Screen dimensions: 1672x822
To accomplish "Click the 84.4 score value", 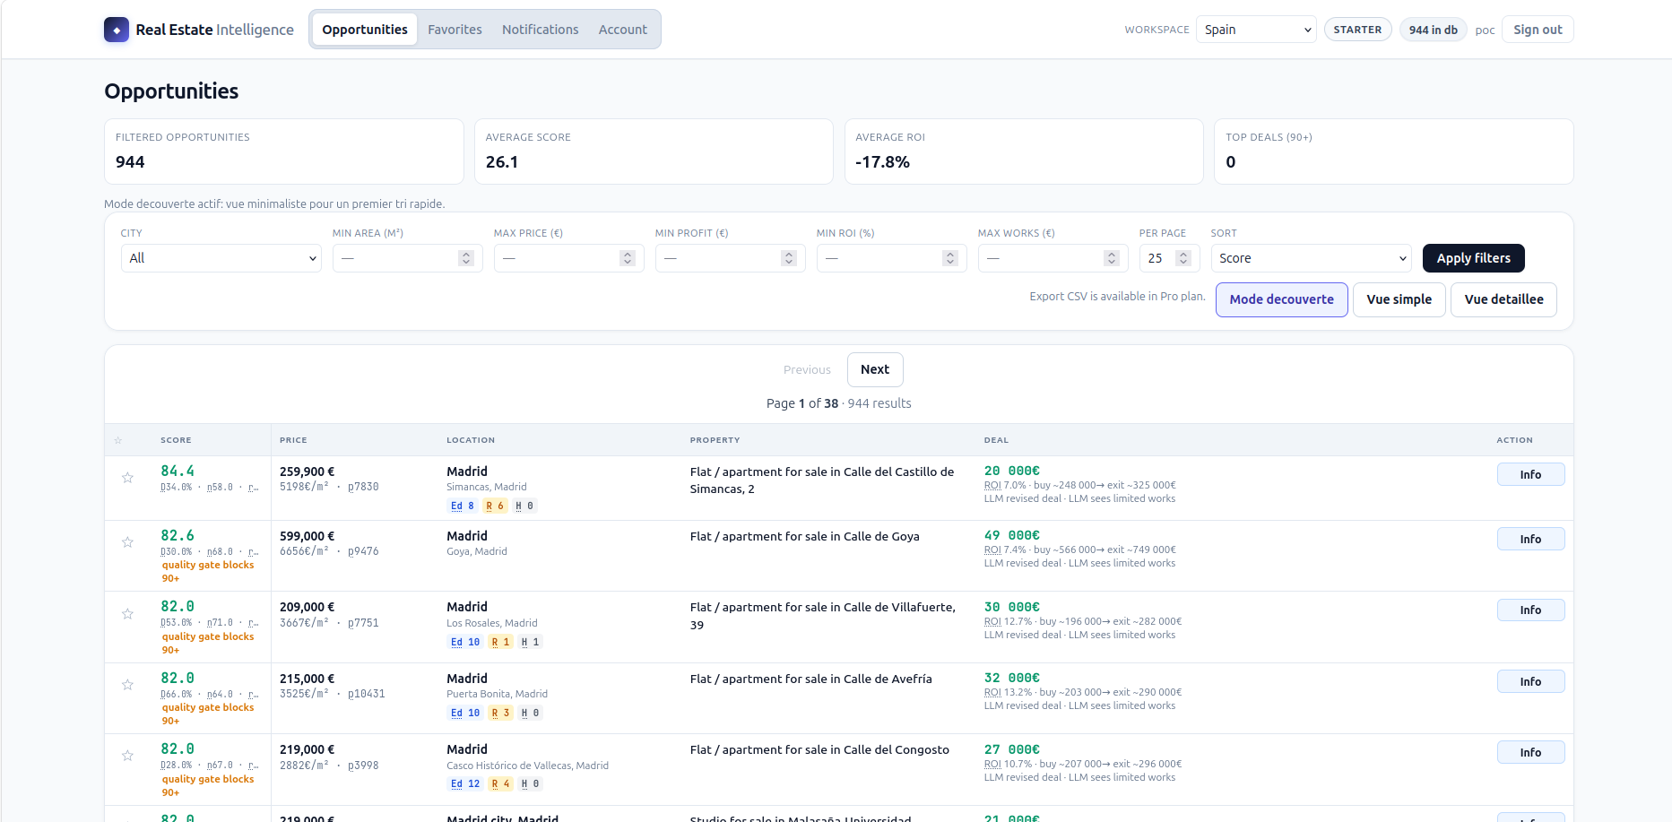I will (178, 471).
